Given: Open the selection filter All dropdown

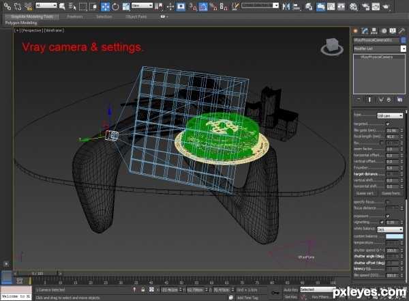Looking at the screenshot, I should 46,5.
